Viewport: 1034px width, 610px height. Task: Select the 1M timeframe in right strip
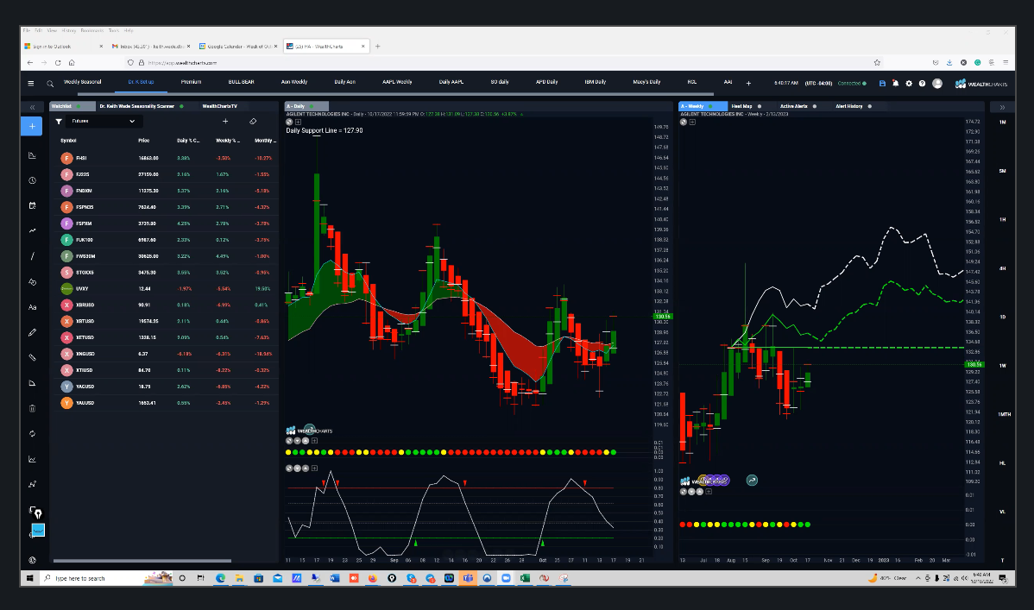[1002, 122]
